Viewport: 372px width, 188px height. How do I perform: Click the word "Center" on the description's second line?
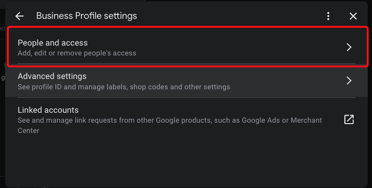click(28, 131)
